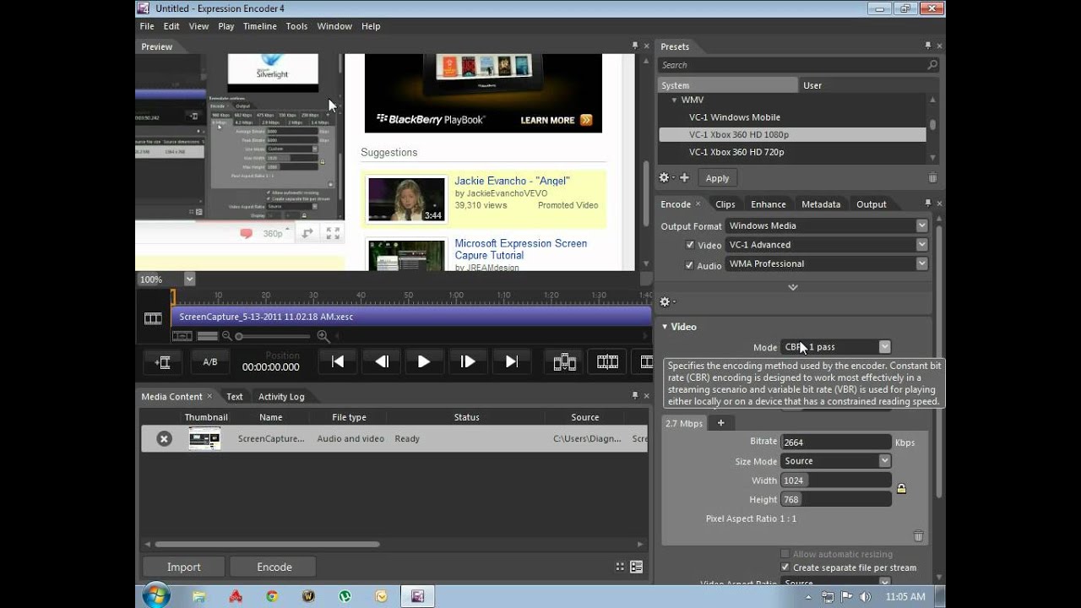Click the width-height aspect lock icon
The width and height of the screenshot is (1081, 608).
[901, 489]
